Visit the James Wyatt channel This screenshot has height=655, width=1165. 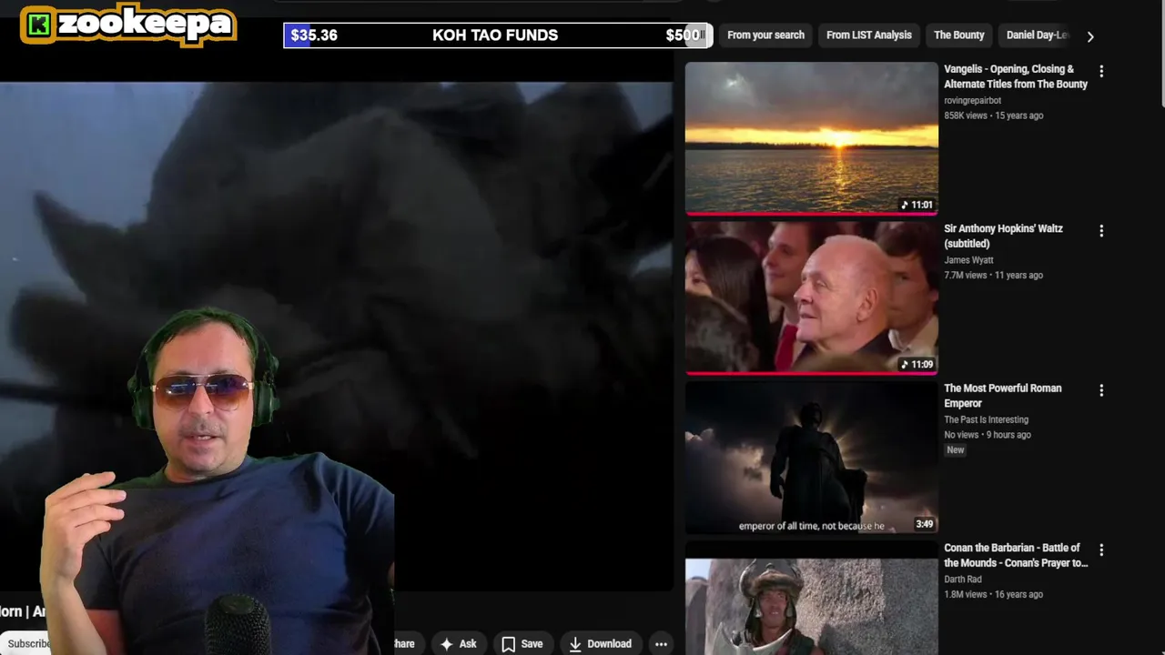point(968,260)
